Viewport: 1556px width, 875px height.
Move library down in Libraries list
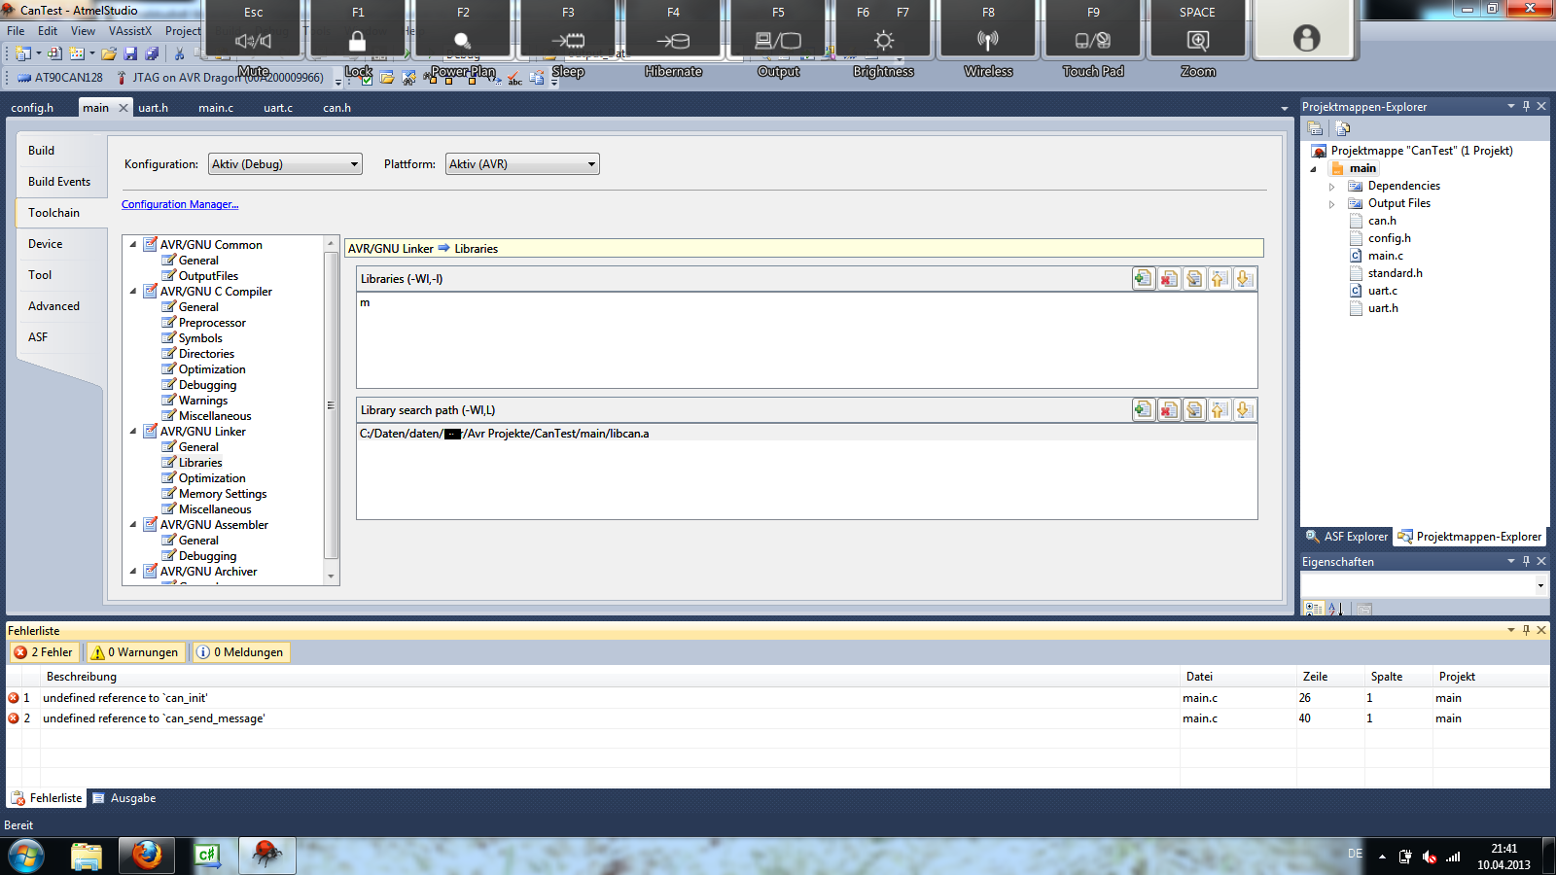[x=1245, y=279]
